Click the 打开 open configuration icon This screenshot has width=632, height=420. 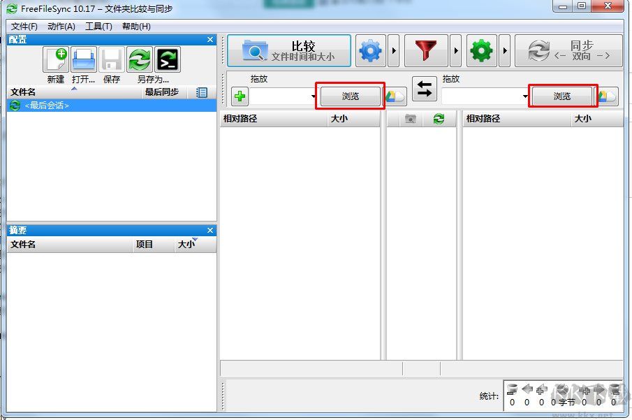pyautogui.click(x=84, y=59)
